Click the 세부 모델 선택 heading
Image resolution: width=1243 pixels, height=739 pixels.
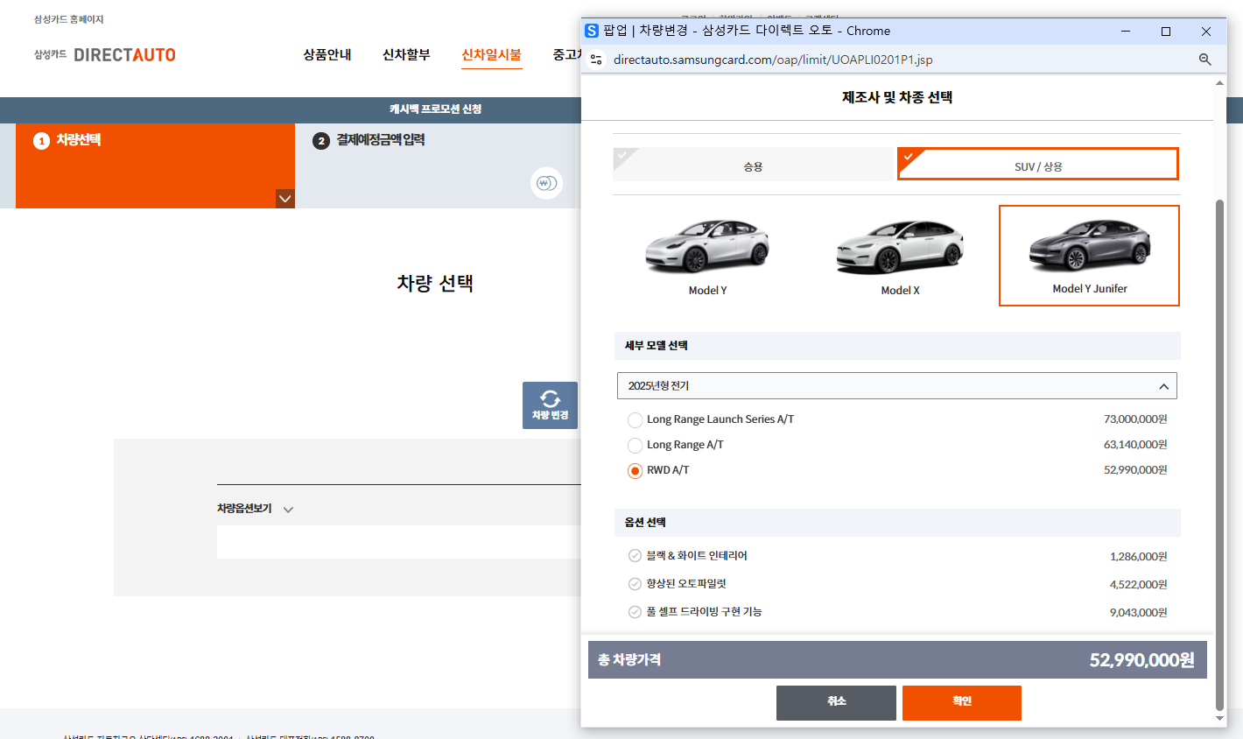point(656,346)
